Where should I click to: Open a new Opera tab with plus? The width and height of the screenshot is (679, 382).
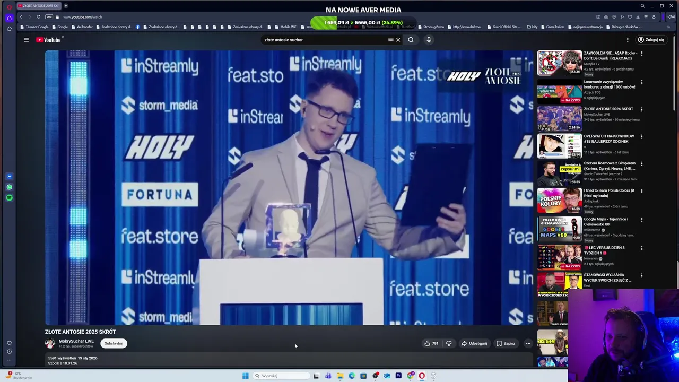(66, 6)
